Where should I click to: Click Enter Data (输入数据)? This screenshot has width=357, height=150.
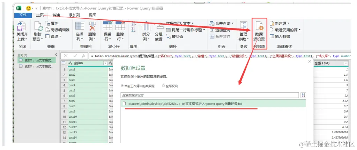(x=280, y=36)
